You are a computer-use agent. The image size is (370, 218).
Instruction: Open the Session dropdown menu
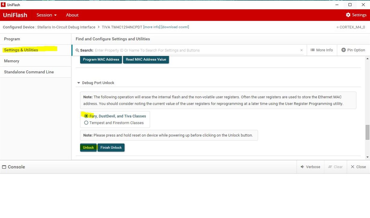47,15
